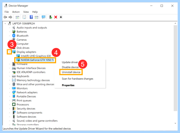Click the Processors category icon
The height and width of the screenshot is (133, 180).
[x=14, y=105]
